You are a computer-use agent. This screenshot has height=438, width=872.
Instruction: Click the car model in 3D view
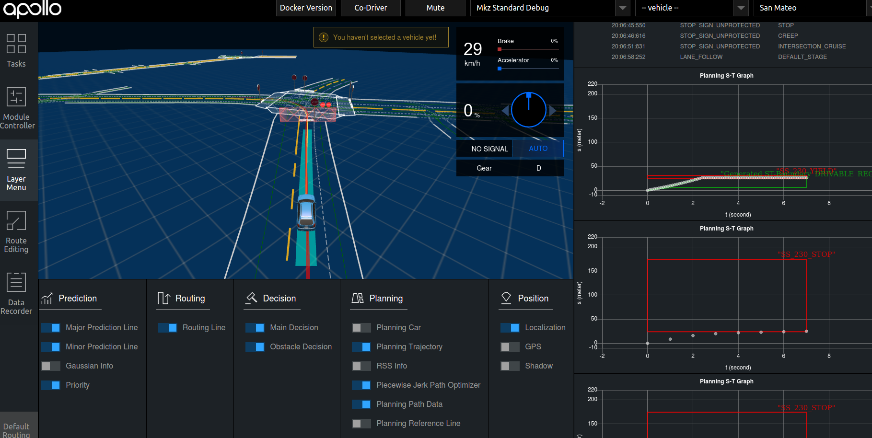[306, 211]
